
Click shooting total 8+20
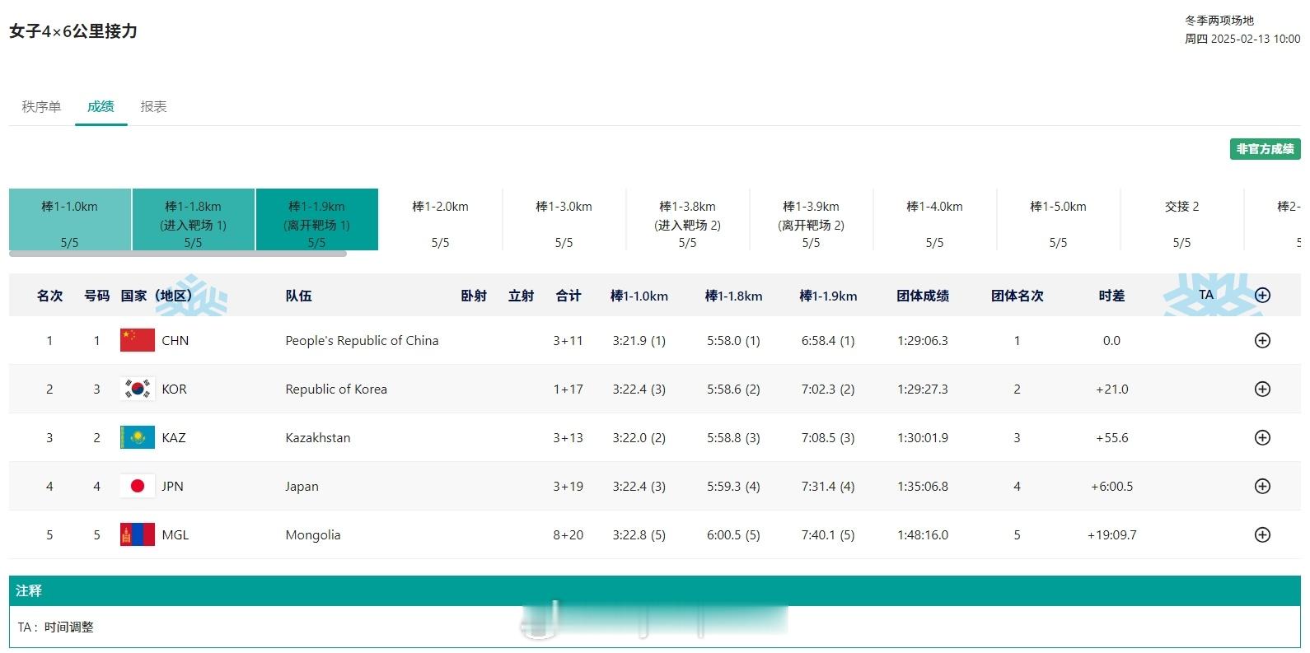(x=568, y=534)
